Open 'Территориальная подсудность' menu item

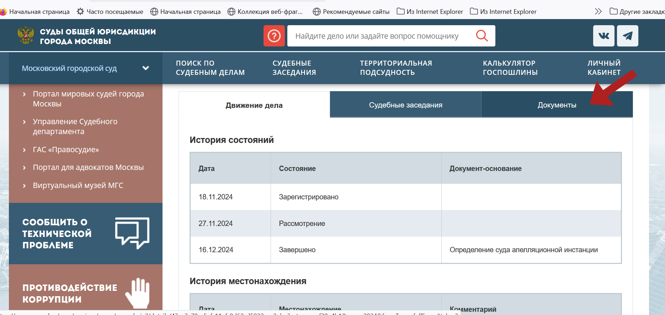(x=396, y=68)
